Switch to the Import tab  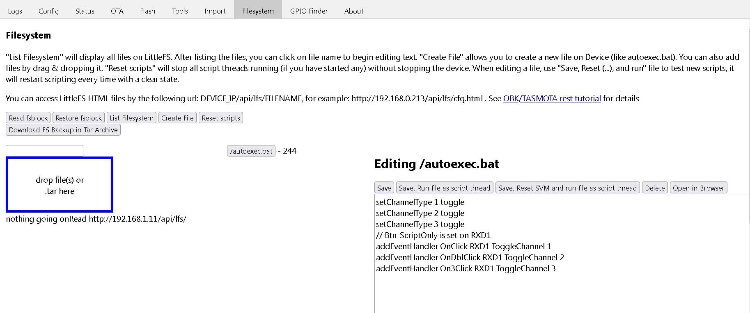[215, 11]
